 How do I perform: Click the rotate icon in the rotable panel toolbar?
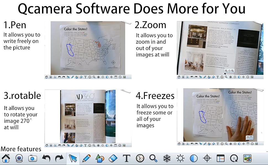pyautogui.click(x=120, y=145)
